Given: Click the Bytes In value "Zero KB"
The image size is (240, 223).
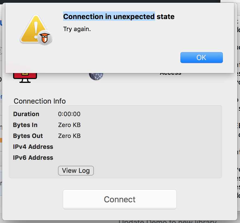Looking at the screenshot, I should click(69, 125).
